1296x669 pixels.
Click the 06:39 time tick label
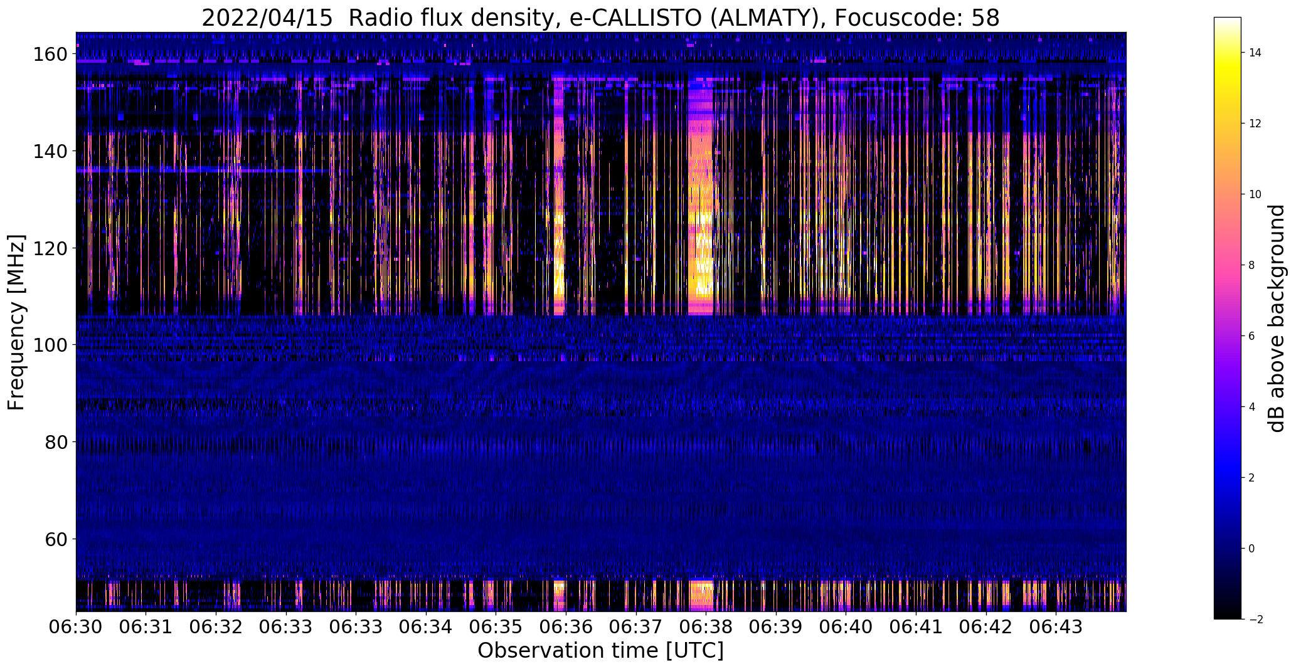coord(776,627)
